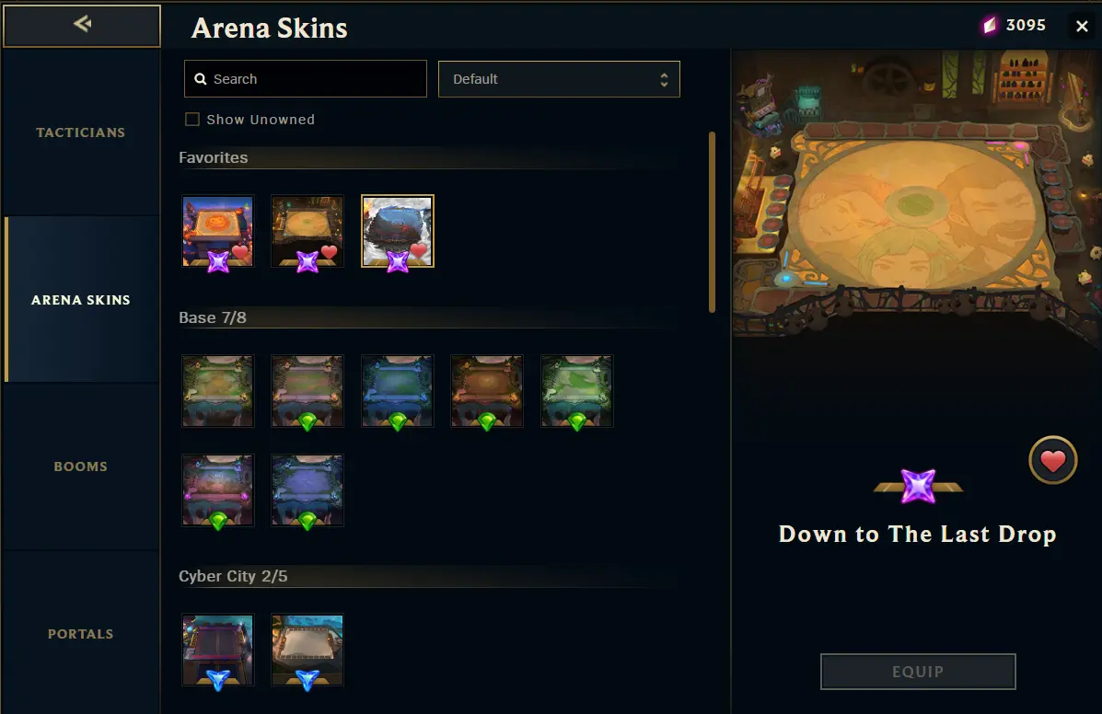Choose the first Cyber City arena skin

point(218,651)
